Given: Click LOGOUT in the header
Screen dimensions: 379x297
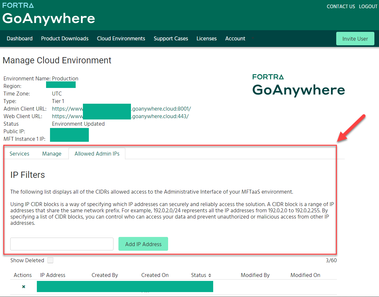Looking at the screenshot, I should click(x=368, y=7).
